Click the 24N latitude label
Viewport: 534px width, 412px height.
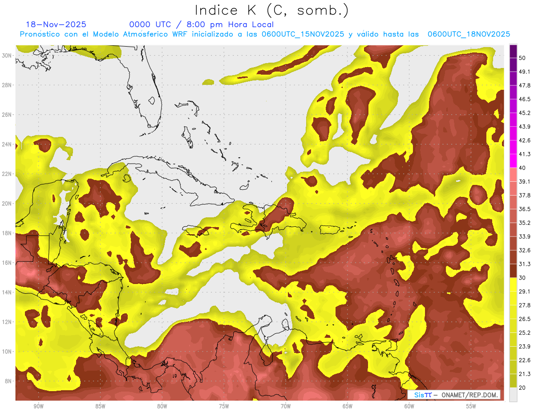pos(7,144)
